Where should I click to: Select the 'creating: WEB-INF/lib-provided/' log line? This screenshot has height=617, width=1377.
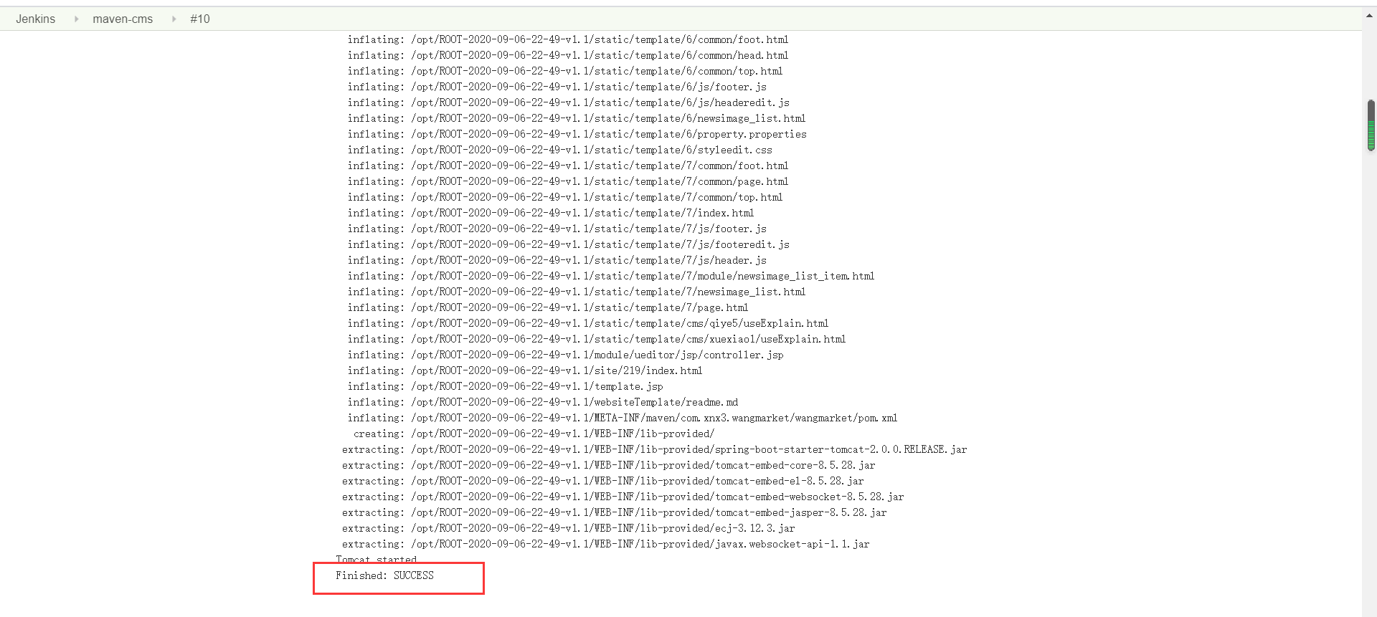pos(534,434)
